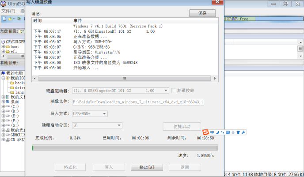Image resolution: width=304 pixels, height=177 pixels.
Task: Click the 事件 column header
Action: pyautogui.click(x=145, y=21)
